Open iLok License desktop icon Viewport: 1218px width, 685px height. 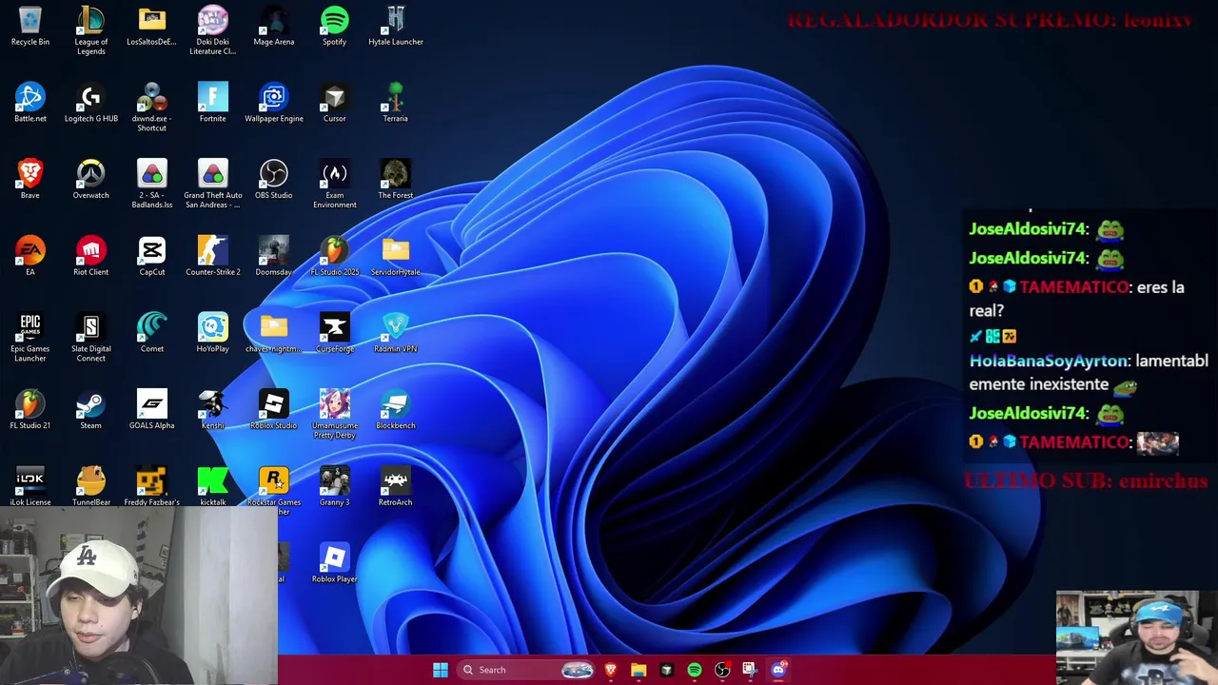[x=30, y=486]
